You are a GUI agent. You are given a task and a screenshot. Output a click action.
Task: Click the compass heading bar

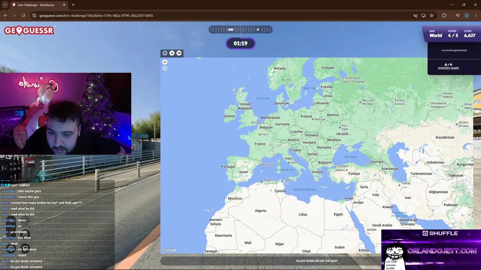240,30
